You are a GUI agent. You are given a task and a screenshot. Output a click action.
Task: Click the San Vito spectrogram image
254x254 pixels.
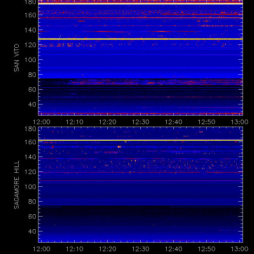pos(140,57)
